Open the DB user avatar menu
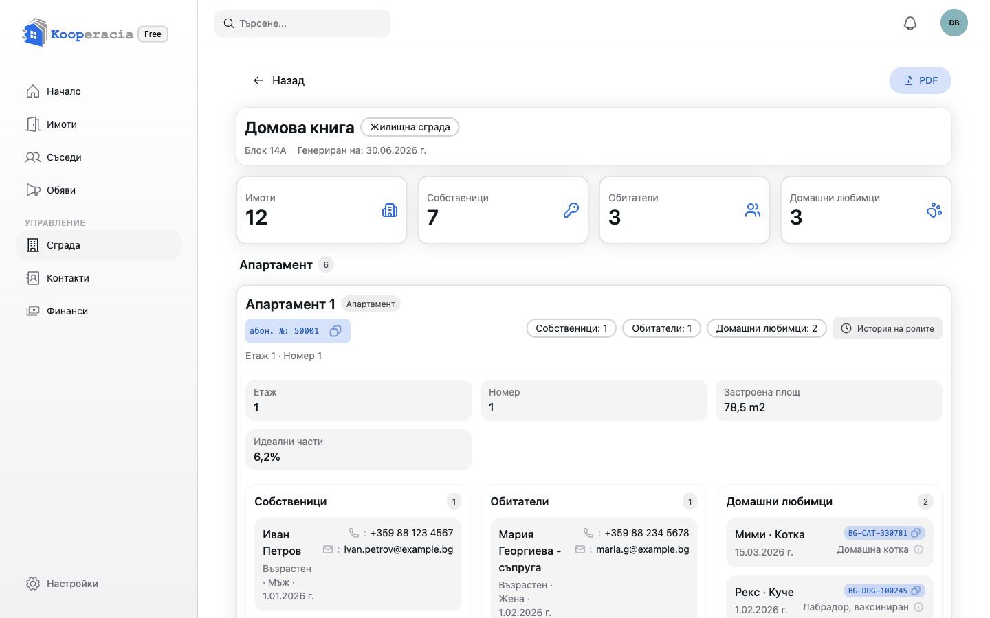The width and height of the screenshot is (990, 618). (954, 23)
